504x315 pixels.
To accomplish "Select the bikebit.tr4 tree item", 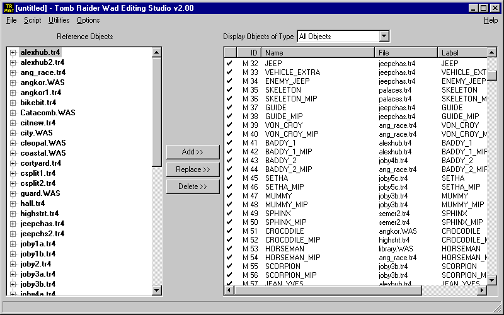I will pos(38,103).
